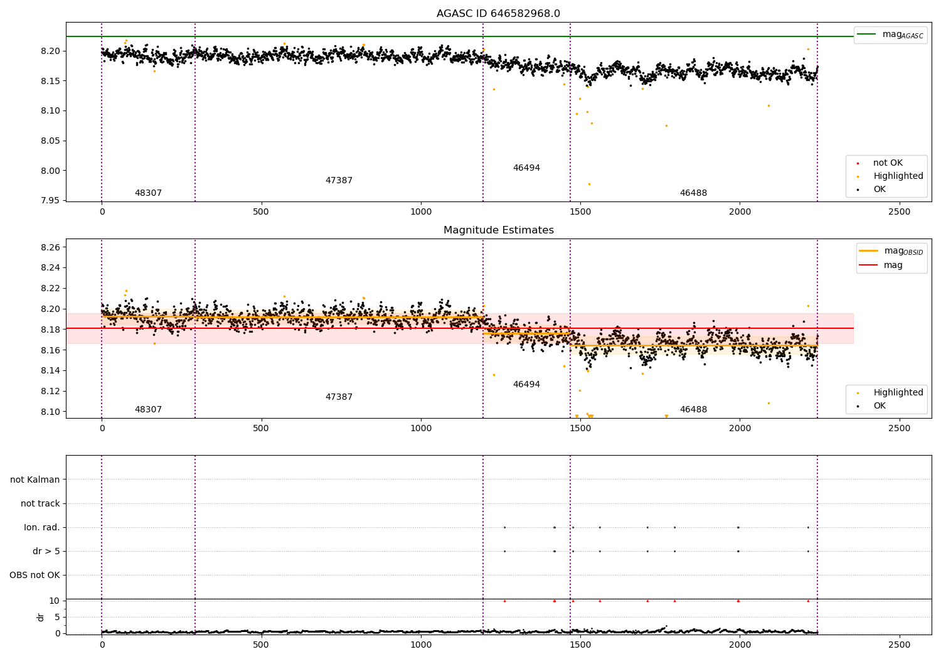The width and height of the screenshot is (941, 659).
Task: Click obsid label 46494 in top plot
Action: pyautogui.click(x=526, y=168)
